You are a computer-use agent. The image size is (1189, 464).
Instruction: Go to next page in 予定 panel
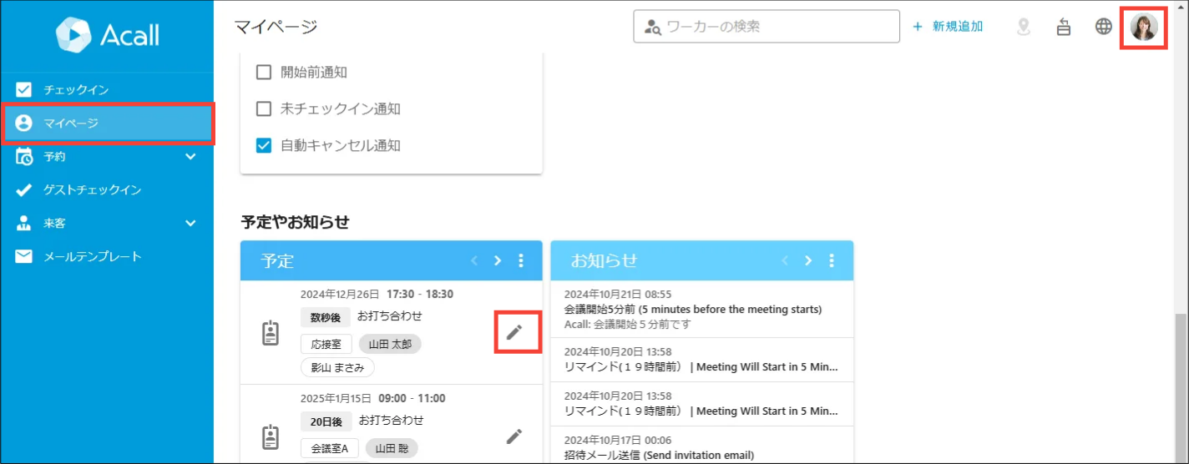(498, 260)
